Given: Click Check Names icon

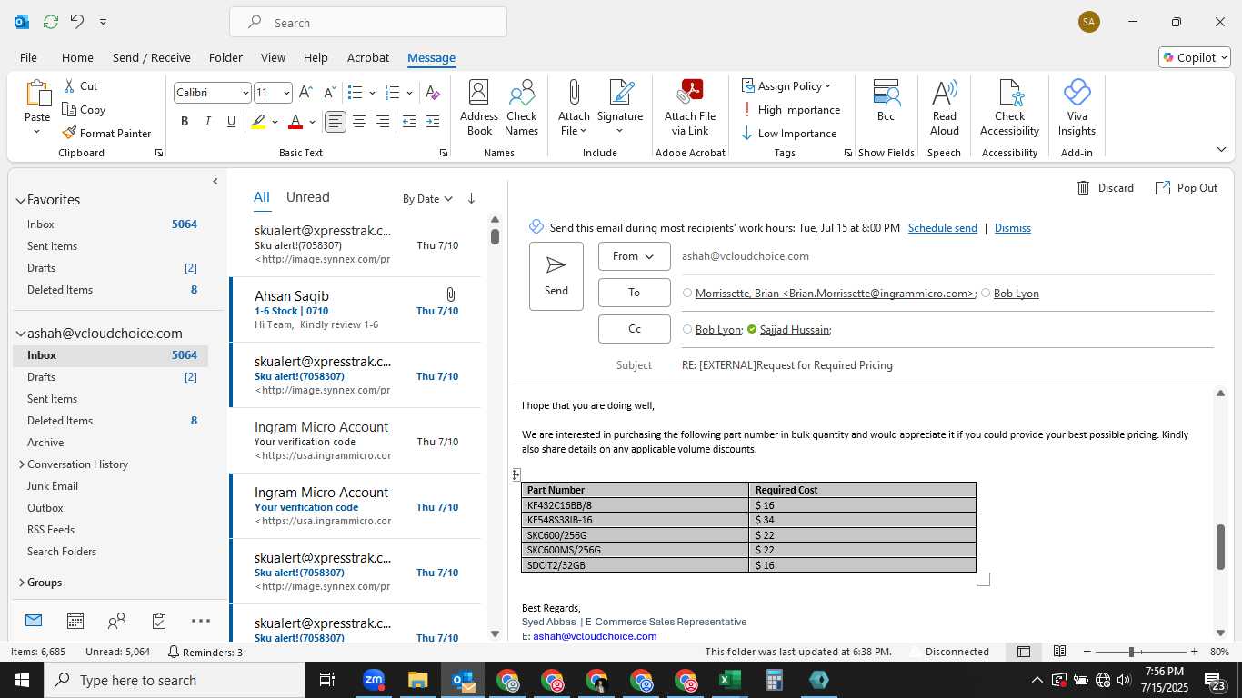Looking at the screenshot, I should click(x=522, y=107).
